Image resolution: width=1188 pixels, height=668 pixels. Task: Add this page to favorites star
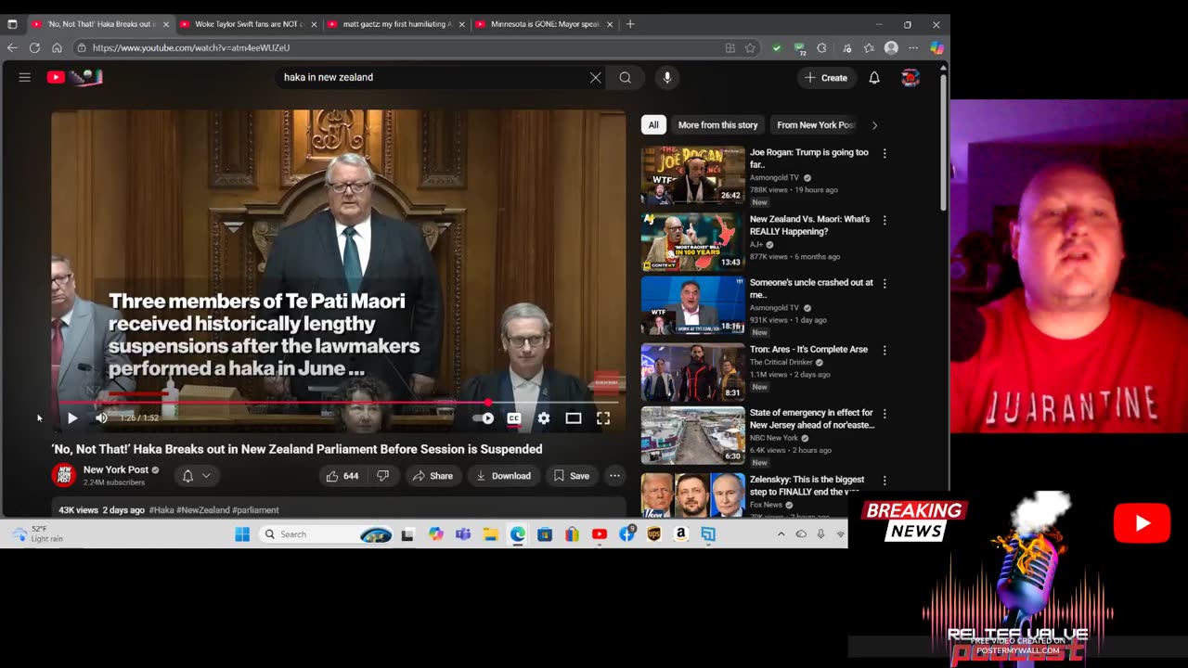750,48
